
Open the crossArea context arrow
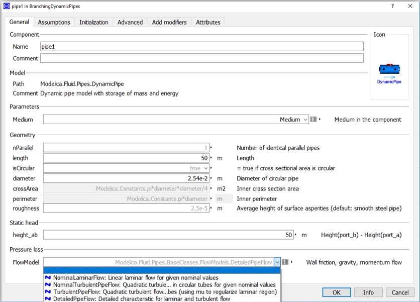[x=211, y=188]
